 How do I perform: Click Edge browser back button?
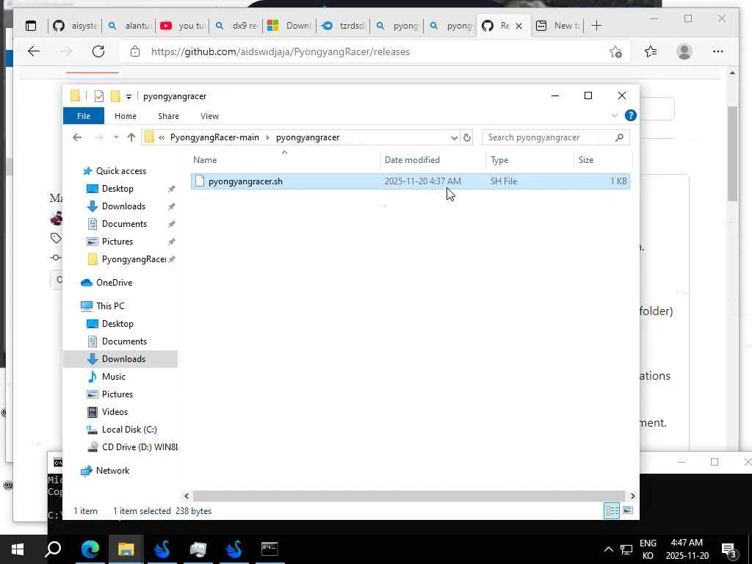tap(34, 51)
